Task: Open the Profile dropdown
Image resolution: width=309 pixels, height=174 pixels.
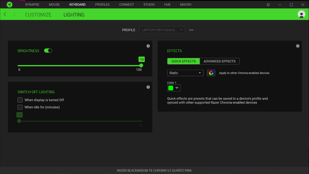Action: point(162,30)
